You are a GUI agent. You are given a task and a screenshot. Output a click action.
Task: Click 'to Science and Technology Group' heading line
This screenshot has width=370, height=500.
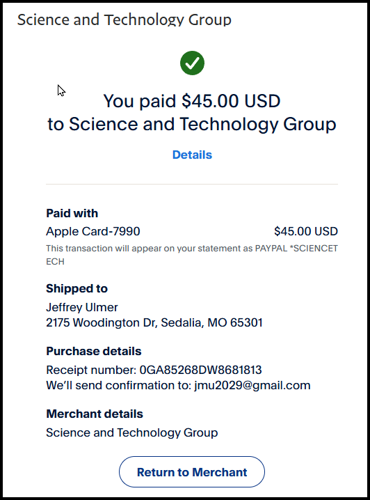pos(192,124)
